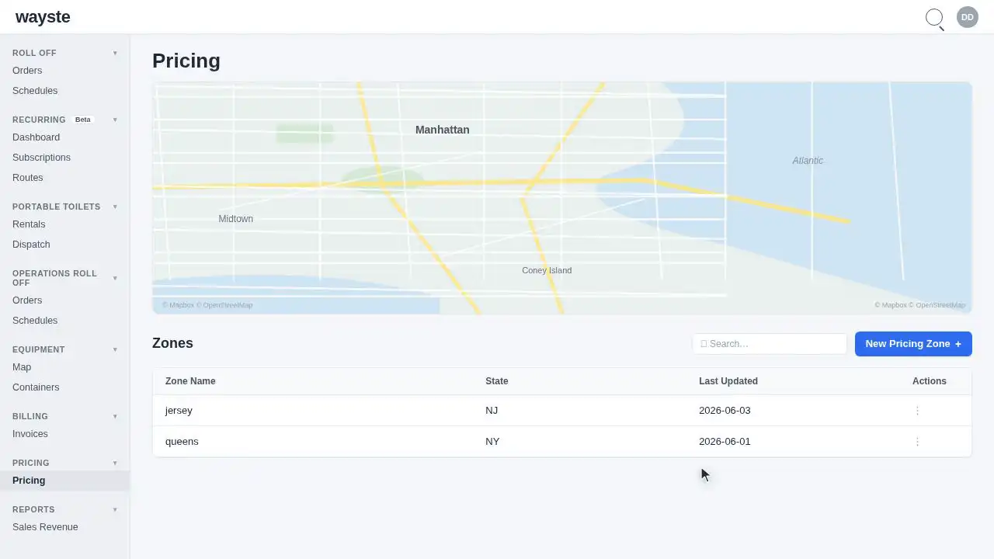Click the Last Updated column header

tap(728, 381)
